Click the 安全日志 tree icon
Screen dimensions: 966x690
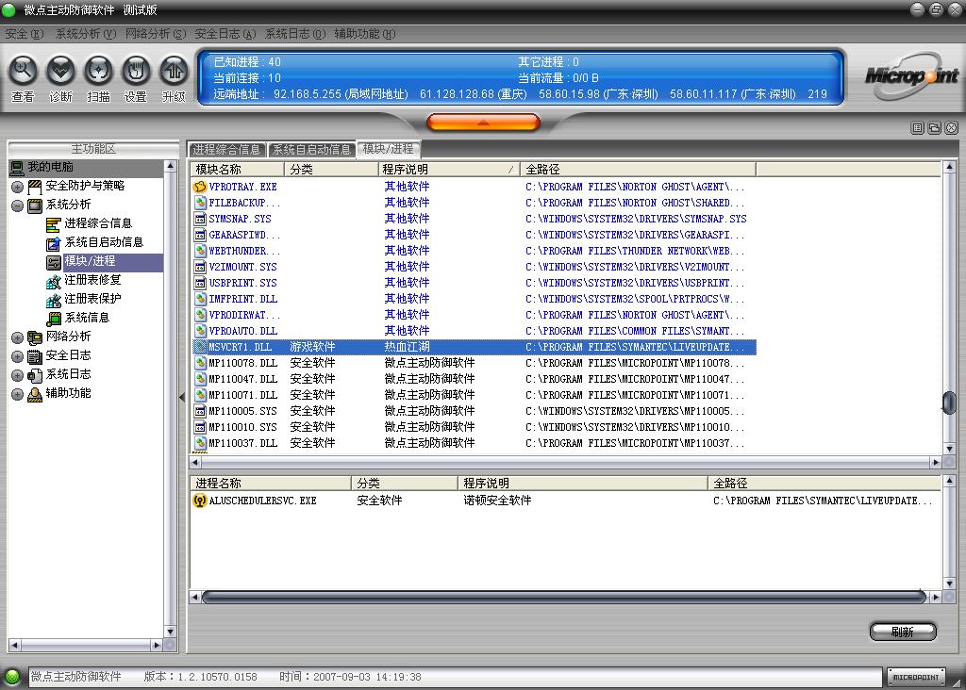click(x=35, y=356)
